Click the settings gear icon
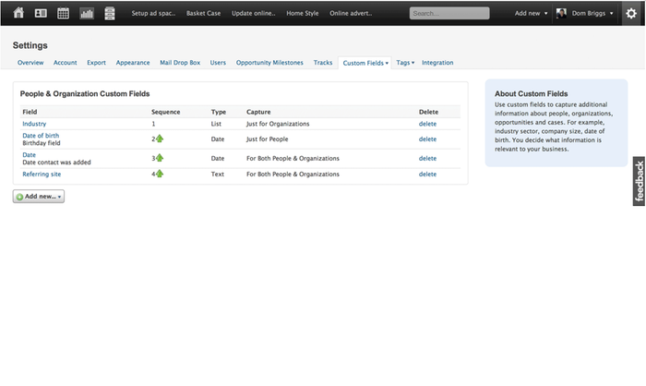This screenshot has height=386, width=646. pyautogui.click(x=630, y=14)
